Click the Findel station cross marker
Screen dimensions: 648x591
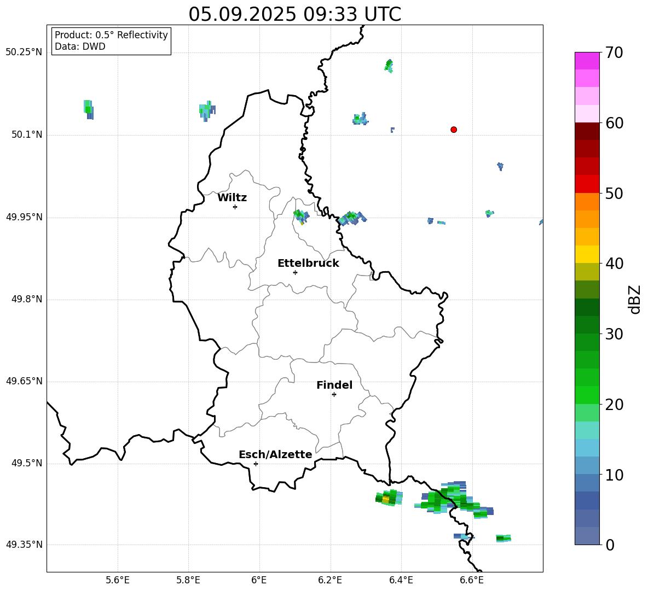coord(334,394)
